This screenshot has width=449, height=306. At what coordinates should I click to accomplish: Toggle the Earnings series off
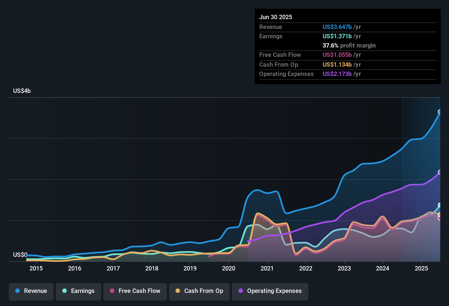pyautogui.click(x=78, y=291)
